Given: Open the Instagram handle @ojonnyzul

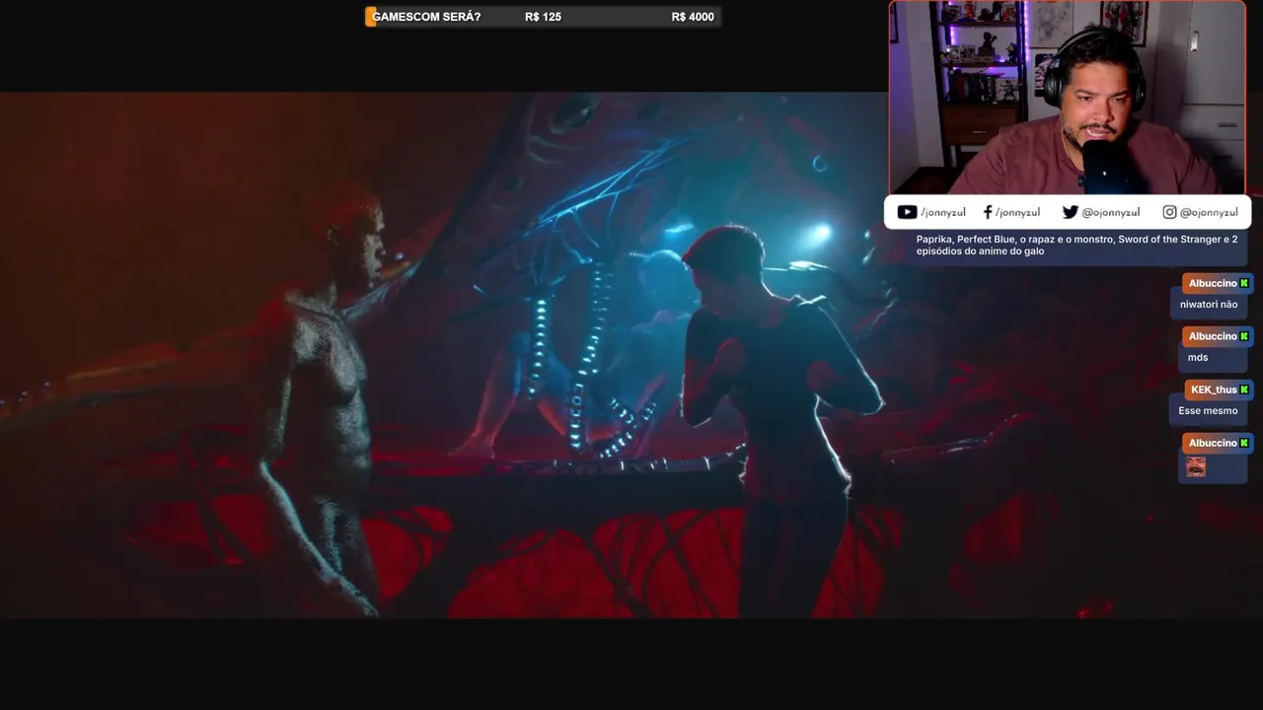Looking at the screenshot, I should [x=1209, y=212].
